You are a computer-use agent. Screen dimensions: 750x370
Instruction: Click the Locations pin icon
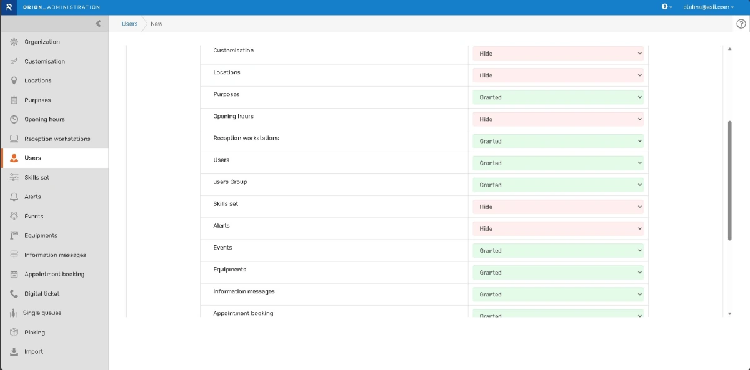[14, 80]
